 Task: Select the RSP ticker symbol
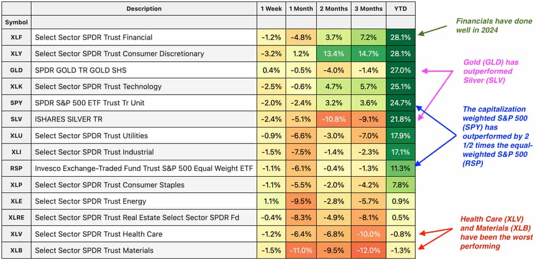[x=16, y=169]
